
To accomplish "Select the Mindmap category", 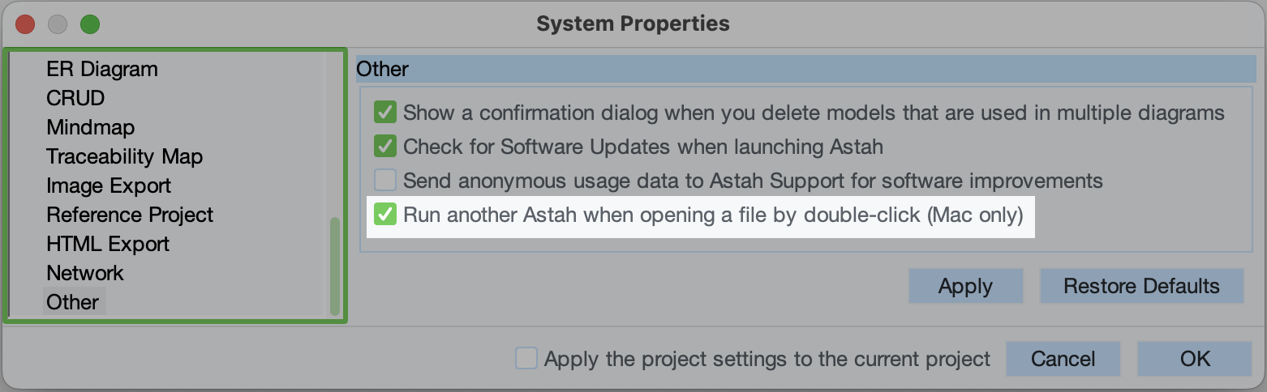I will [x=90, y=127].
